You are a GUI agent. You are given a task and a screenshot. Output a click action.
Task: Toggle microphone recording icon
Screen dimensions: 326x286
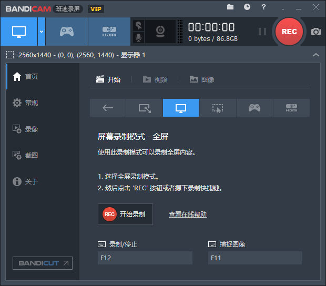click(138, 38)
